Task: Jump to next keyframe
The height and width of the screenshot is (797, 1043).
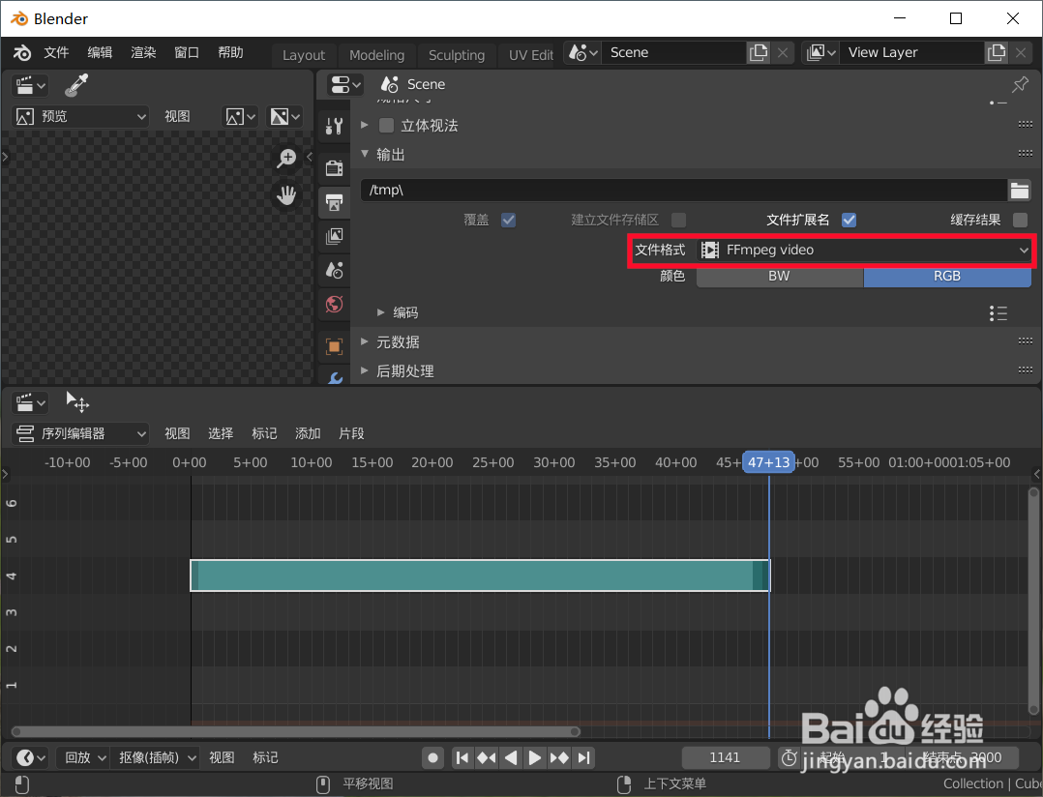Action: coord(559,757)
